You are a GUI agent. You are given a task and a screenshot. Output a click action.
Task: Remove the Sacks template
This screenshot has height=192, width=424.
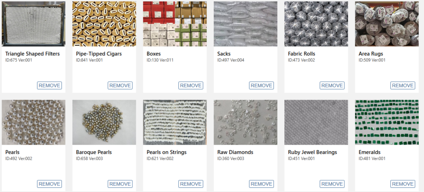[262, 86]
